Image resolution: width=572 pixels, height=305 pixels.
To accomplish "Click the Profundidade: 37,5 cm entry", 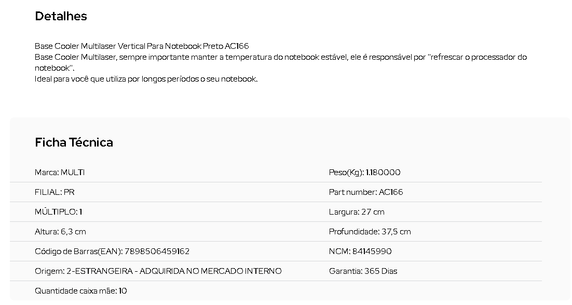I will coord(370,232).
